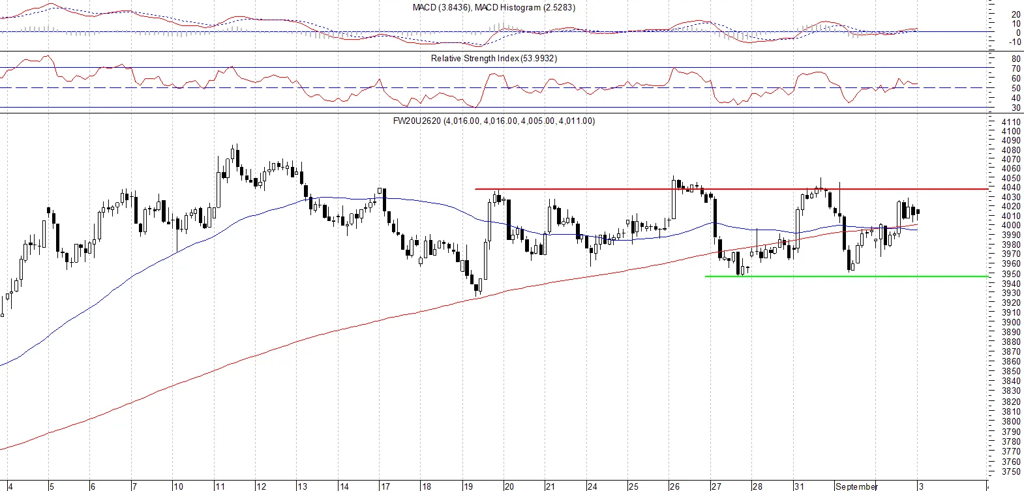This screenshot has height=491, width=1024.
Task: Click the 4040 price scale label
Action: [x=1011, y=188]
